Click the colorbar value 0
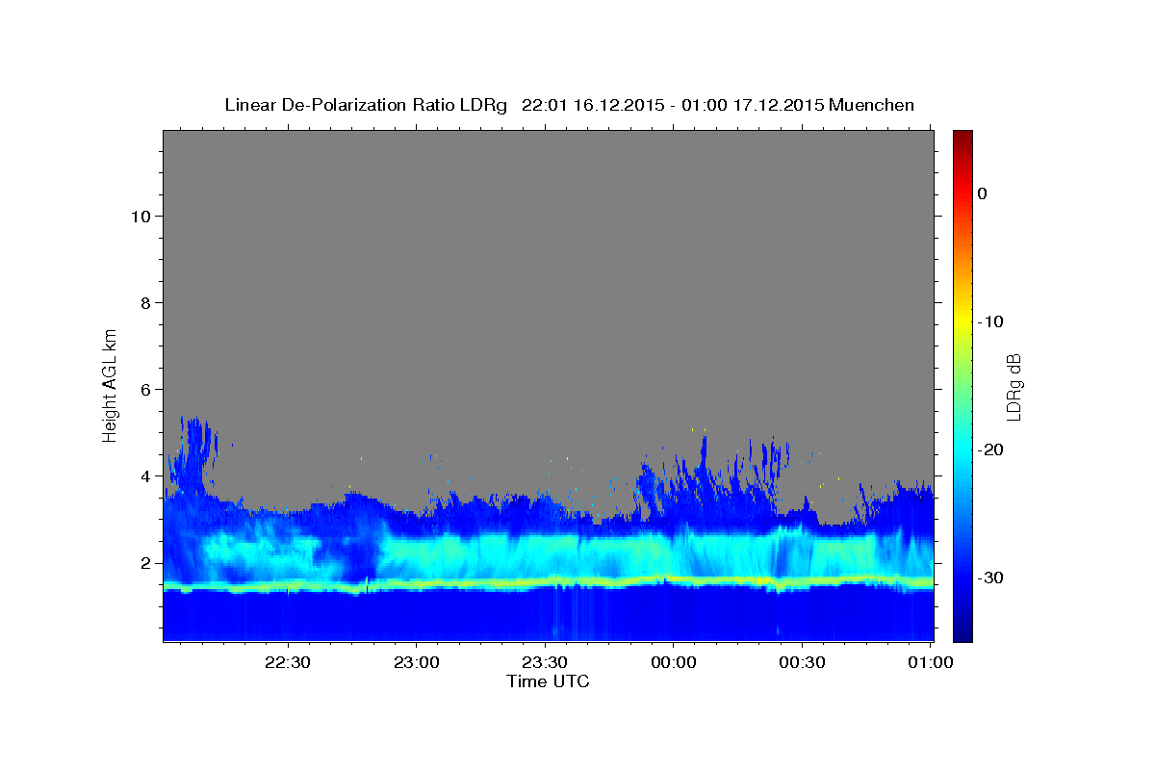Image resolution: width=1155 pixels, height=770 pixels. (983, 193)
